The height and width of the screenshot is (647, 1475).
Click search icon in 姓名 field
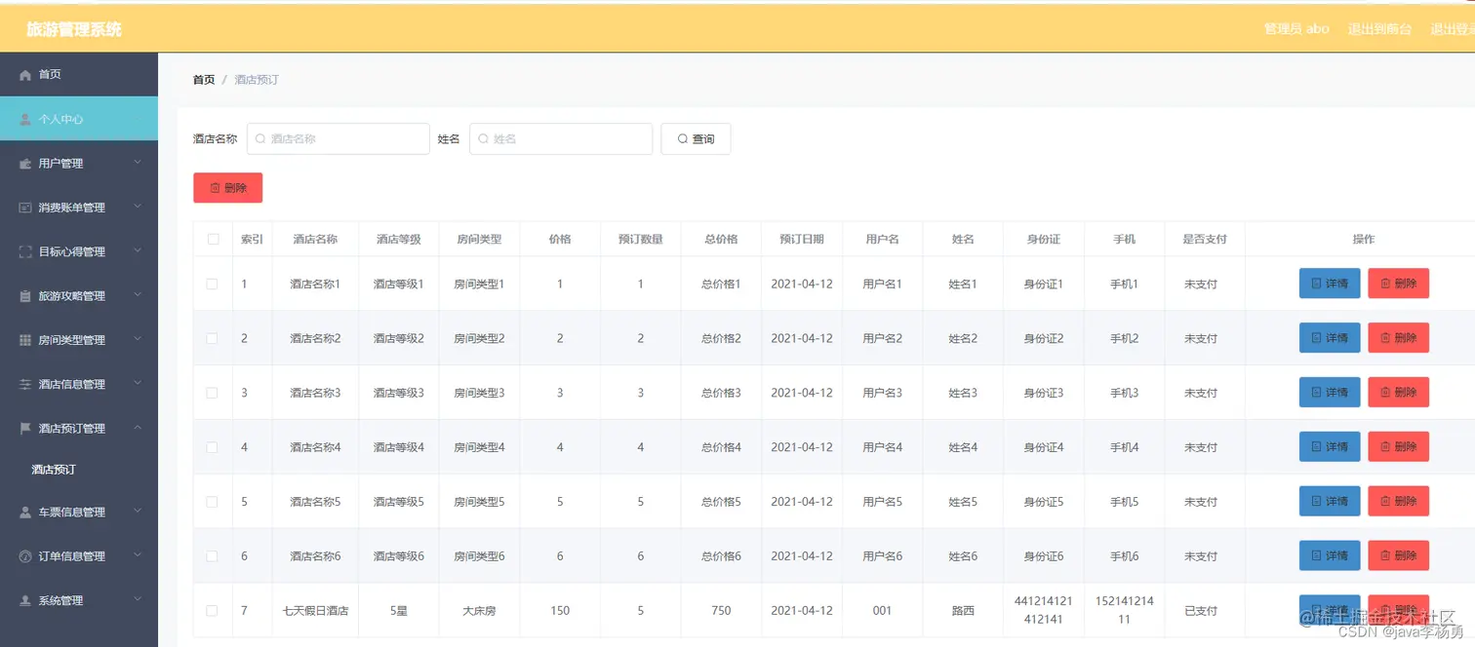pos(483,139)
